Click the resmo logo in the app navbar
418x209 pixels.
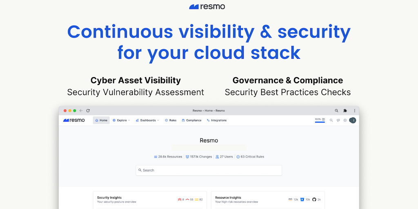pos(74,120)
